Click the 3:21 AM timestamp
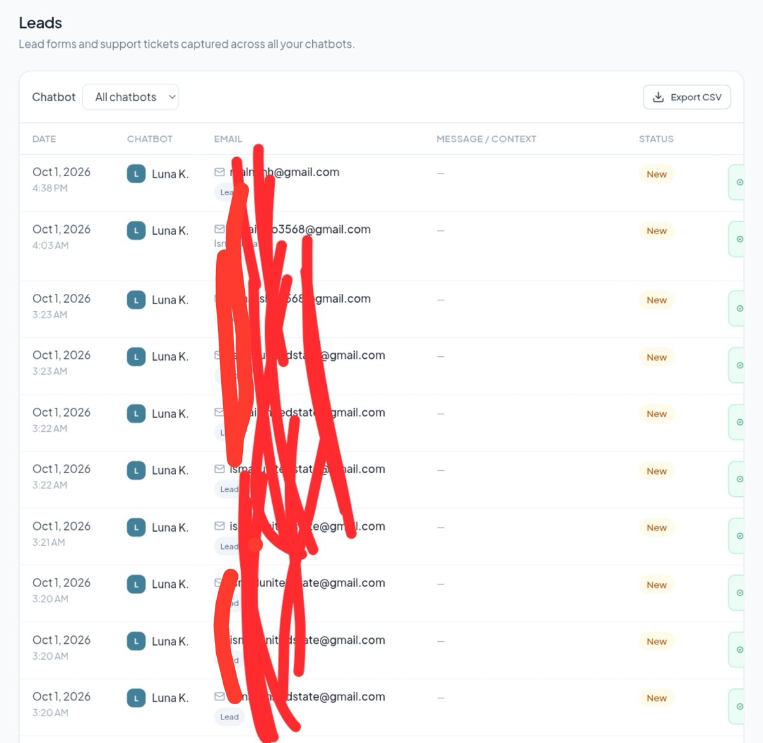 [48, 542]
